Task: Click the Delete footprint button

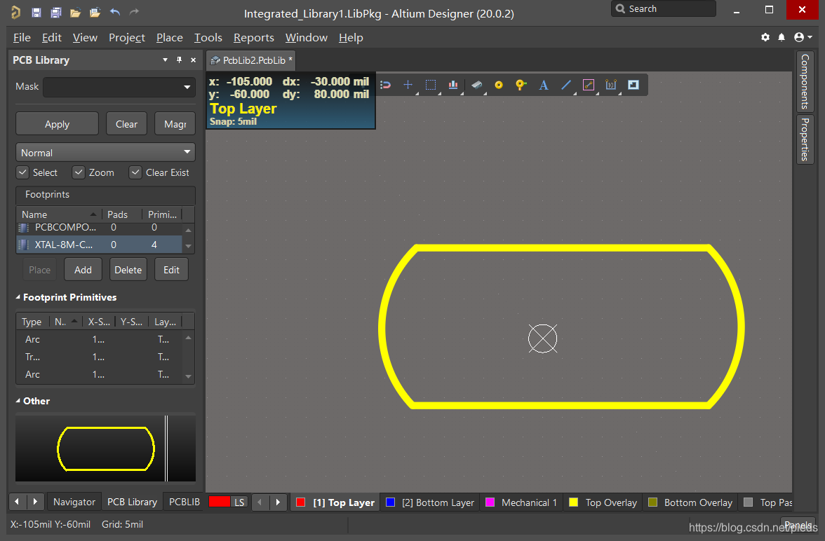Action: click(x=128, y=270)
